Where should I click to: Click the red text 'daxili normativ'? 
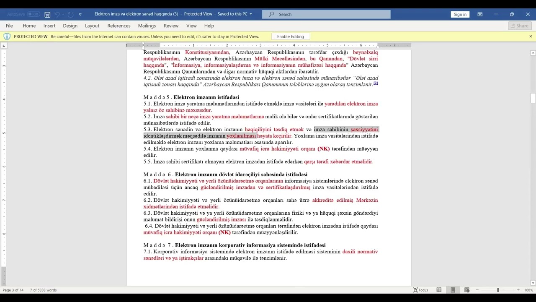click(x=360, y=252)
